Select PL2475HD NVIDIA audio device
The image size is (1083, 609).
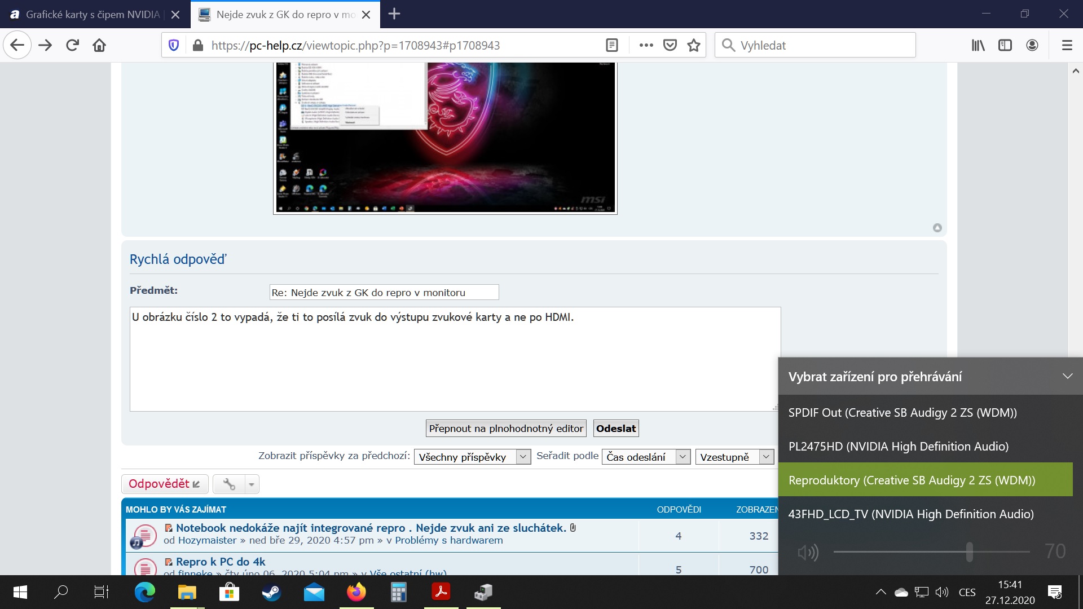coord(898,446)
